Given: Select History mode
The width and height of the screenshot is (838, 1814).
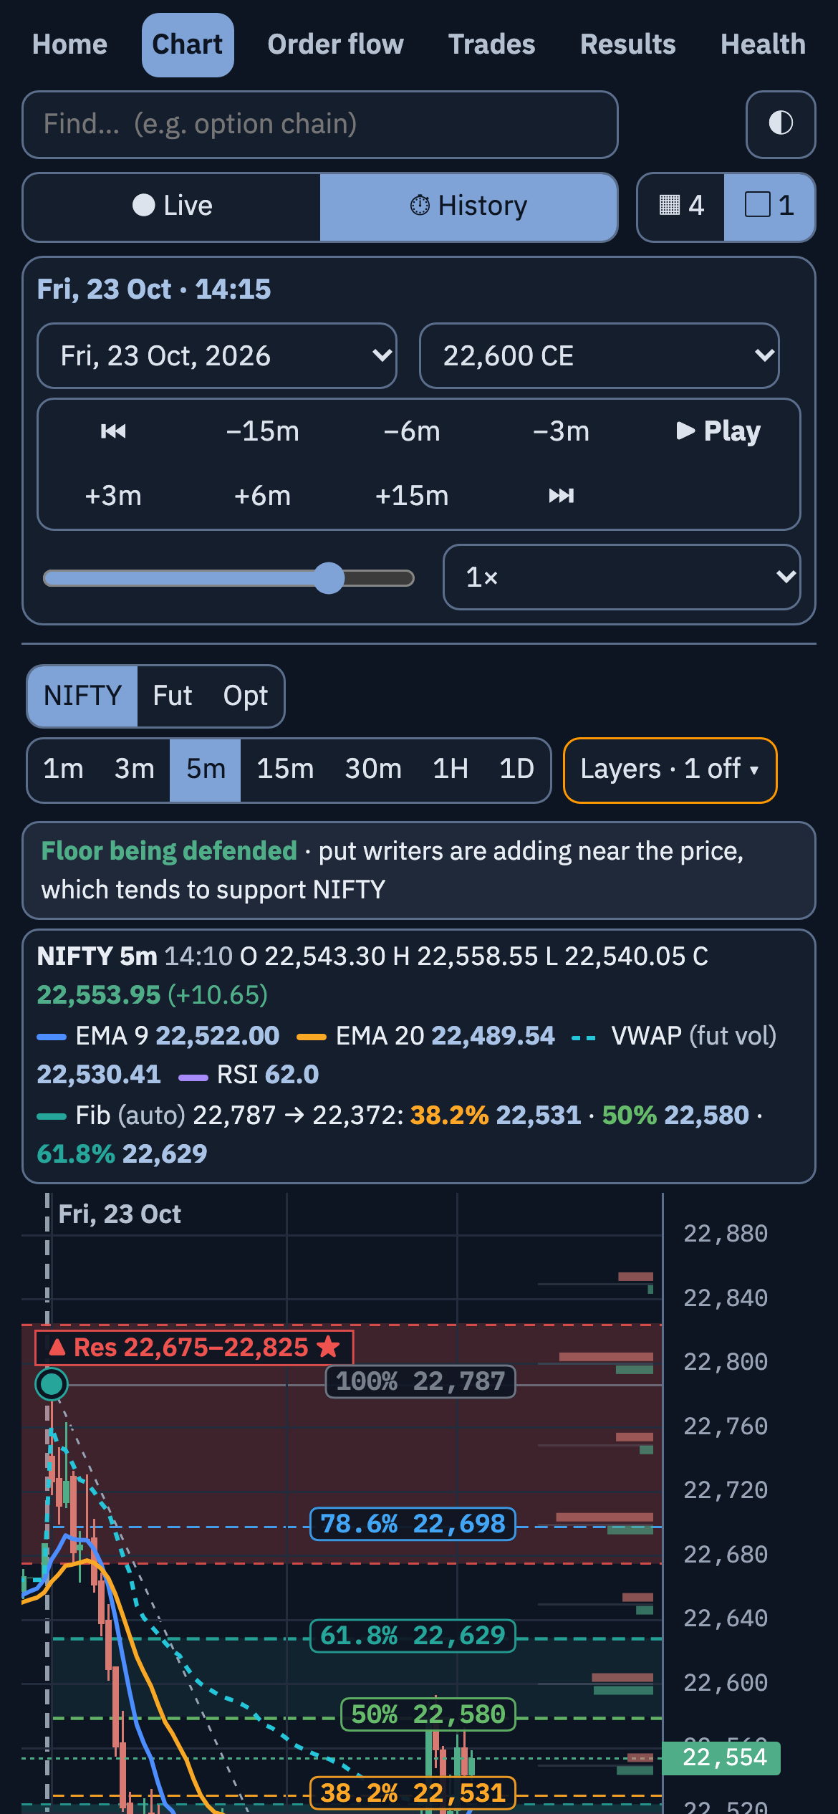Looking at the screenshot, I should 468,206.
